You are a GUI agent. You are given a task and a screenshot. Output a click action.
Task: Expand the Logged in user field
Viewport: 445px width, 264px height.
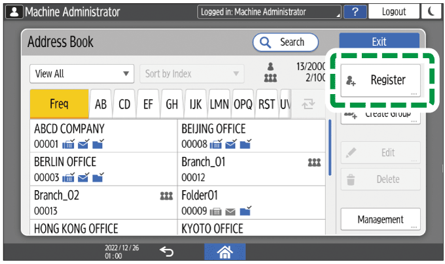click(x=270, y=12)
